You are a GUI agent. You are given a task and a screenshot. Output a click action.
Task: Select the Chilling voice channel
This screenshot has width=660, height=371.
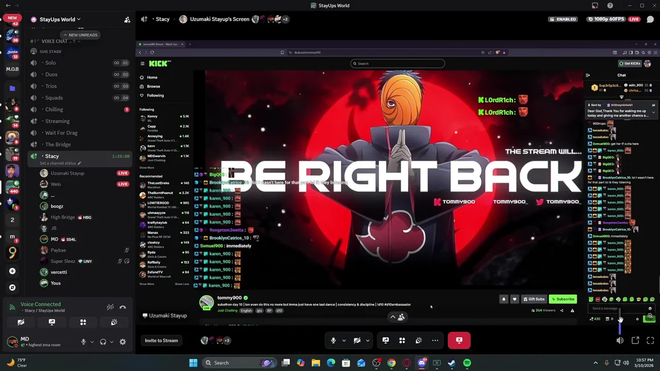(x=80, y=109)
